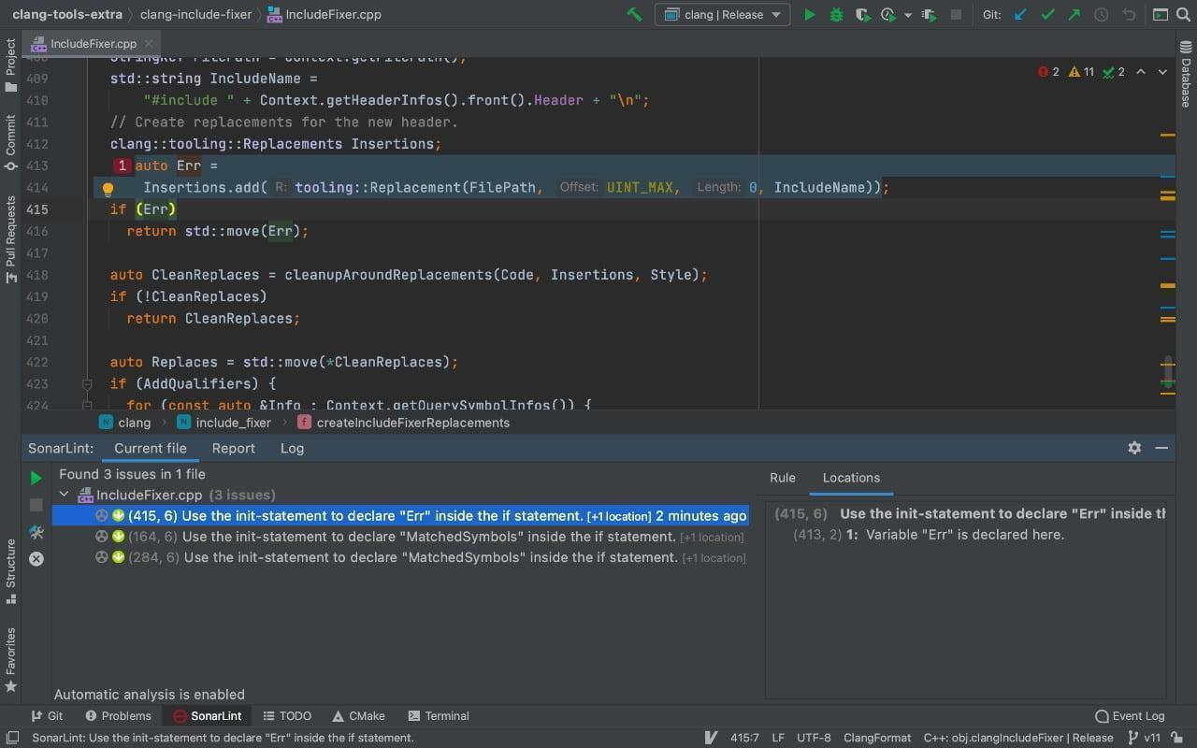Toggle code folding at line 423

tap(87, 384)
